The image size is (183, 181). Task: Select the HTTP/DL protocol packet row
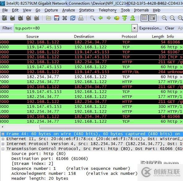[x=92, y=72]
